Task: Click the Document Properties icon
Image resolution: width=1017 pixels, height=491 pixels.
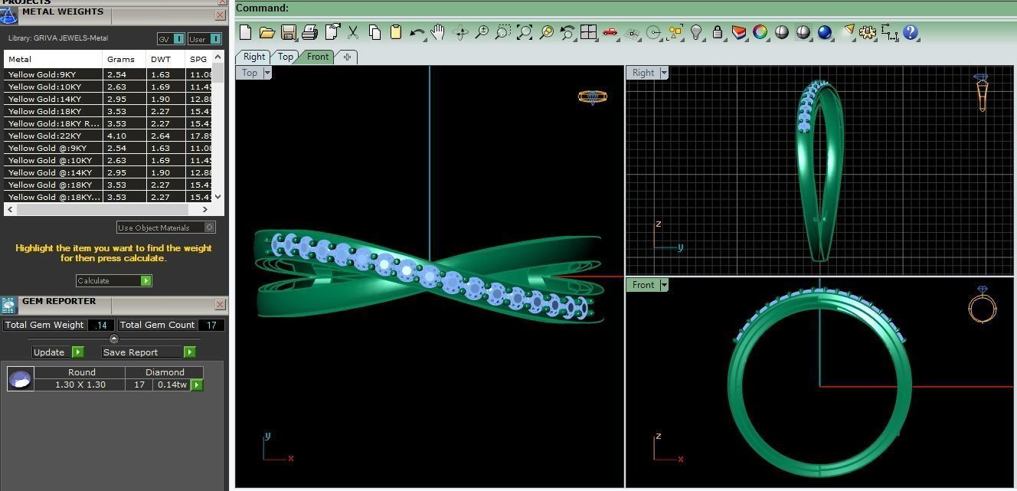Action: pyautogui.click(x=332, y=32)
